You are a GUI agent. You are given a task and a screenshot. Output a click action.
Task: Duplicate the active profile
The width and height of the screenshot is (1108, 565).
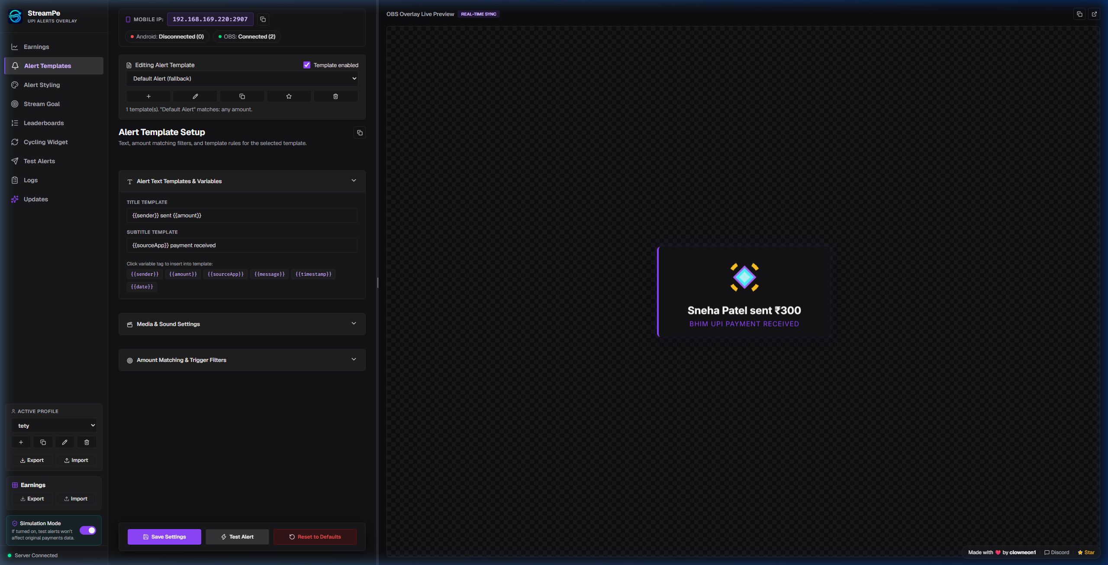pos(43,442)
